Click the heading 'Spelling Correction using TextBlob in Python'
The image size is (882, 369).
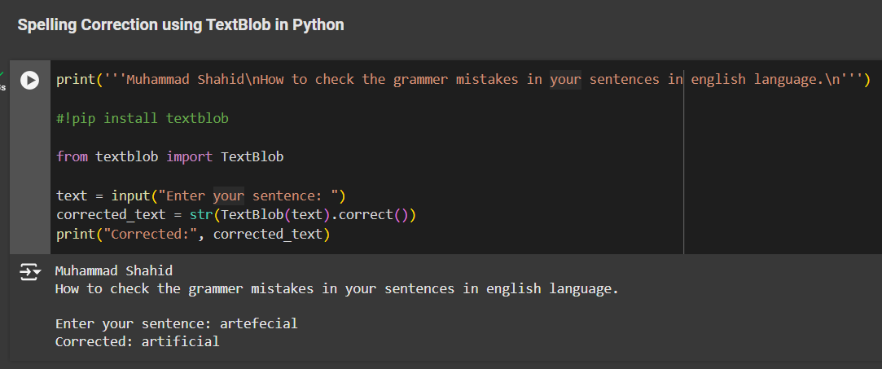pos(181,25)
